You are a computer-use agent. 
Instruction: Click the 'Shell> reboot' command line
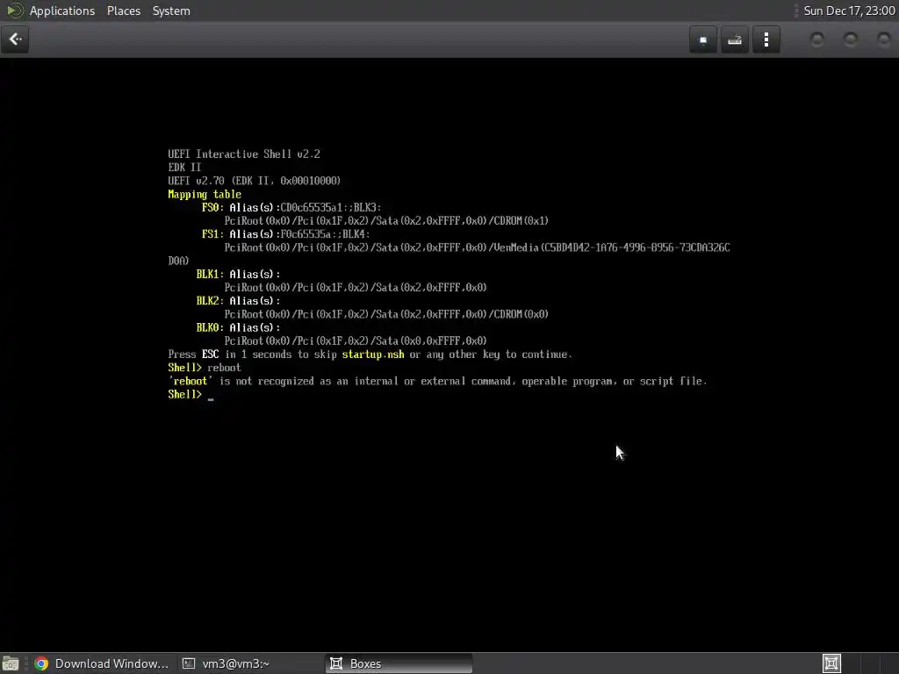pyautogui.click(x=204, y=368)
